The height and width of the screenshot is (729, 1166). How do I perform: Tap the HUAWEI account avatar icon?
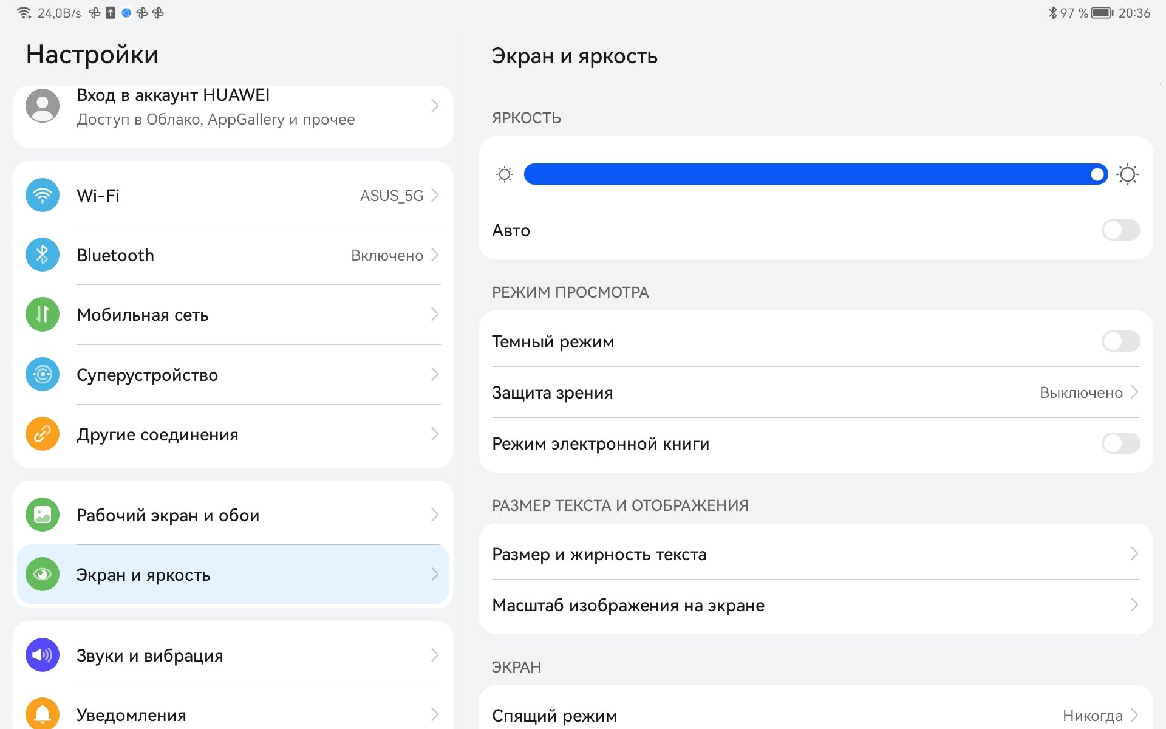coord(43,106)
